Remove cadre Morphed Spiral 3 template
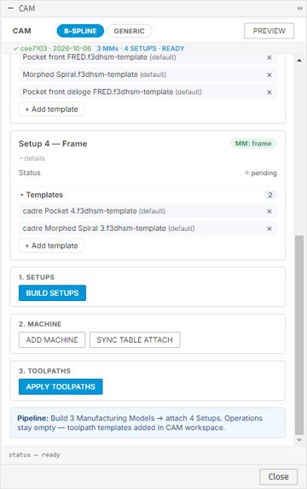Viewport: 307px width, 489px height. pos(269,229)
